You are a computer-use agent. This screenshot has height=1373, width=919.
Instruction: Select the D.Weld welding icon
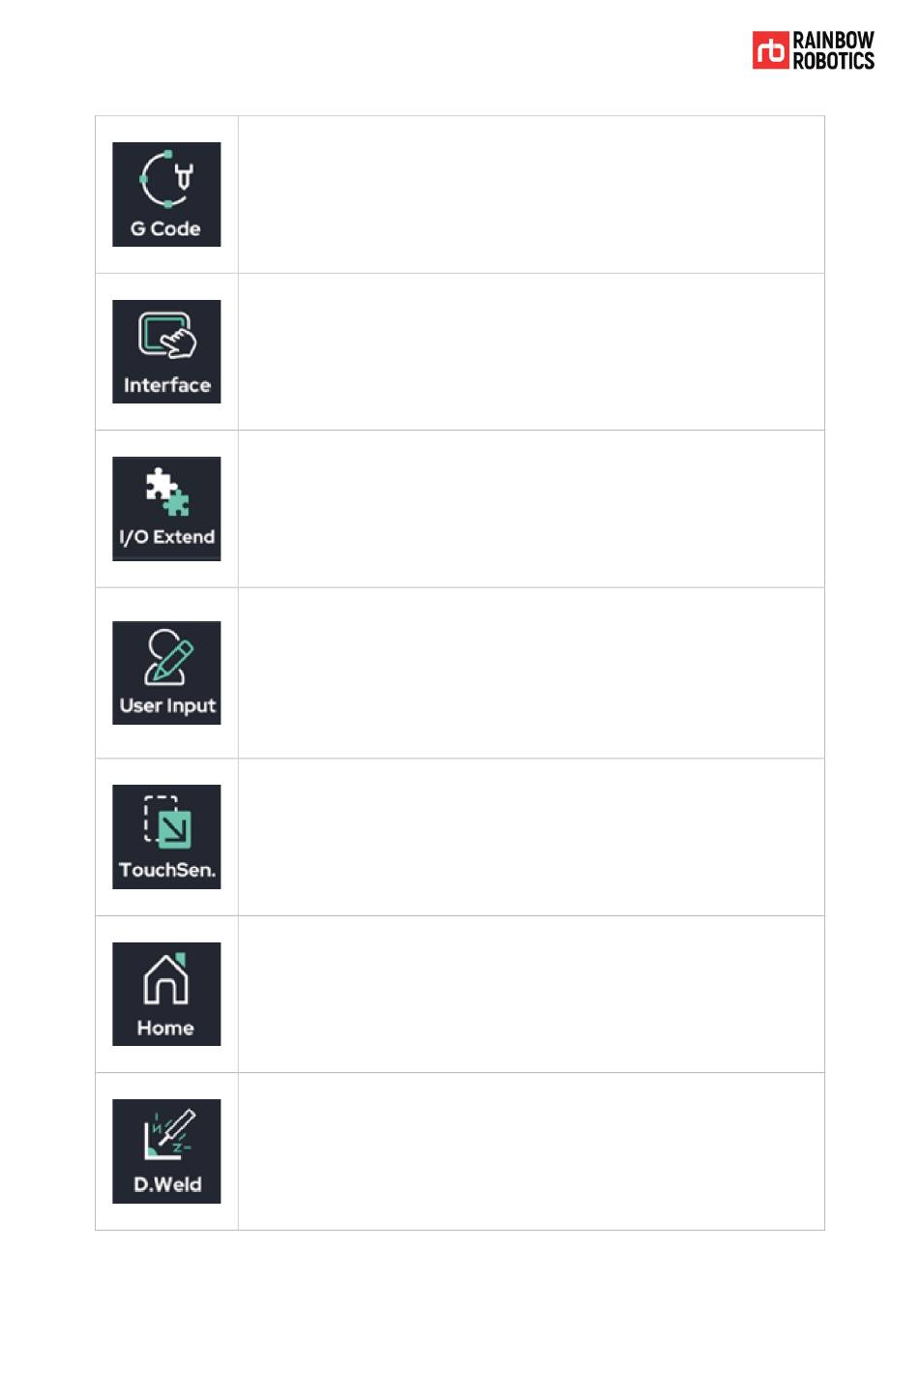[x=166, y=1151]
